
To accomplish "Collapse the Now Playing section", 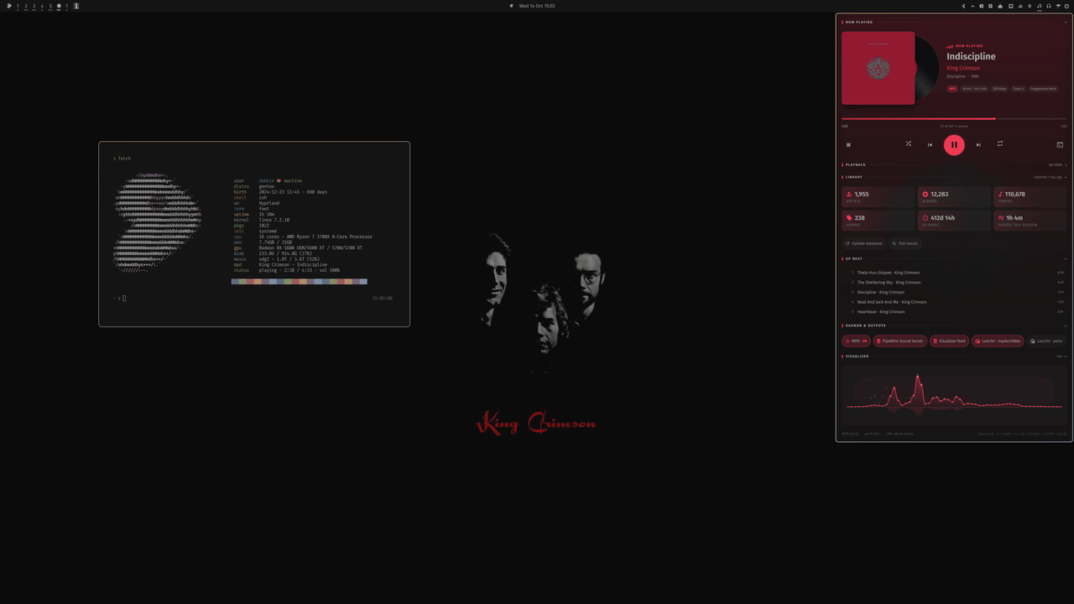I will (1066, 22).
